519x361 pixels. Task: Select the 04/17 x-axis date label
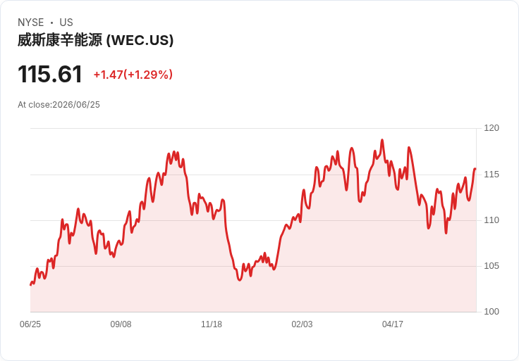[x=393, y=324]
